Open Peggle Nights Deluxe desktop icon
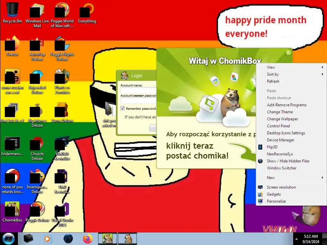The width and height of the screenshot is (327, 245). [62, 48]
